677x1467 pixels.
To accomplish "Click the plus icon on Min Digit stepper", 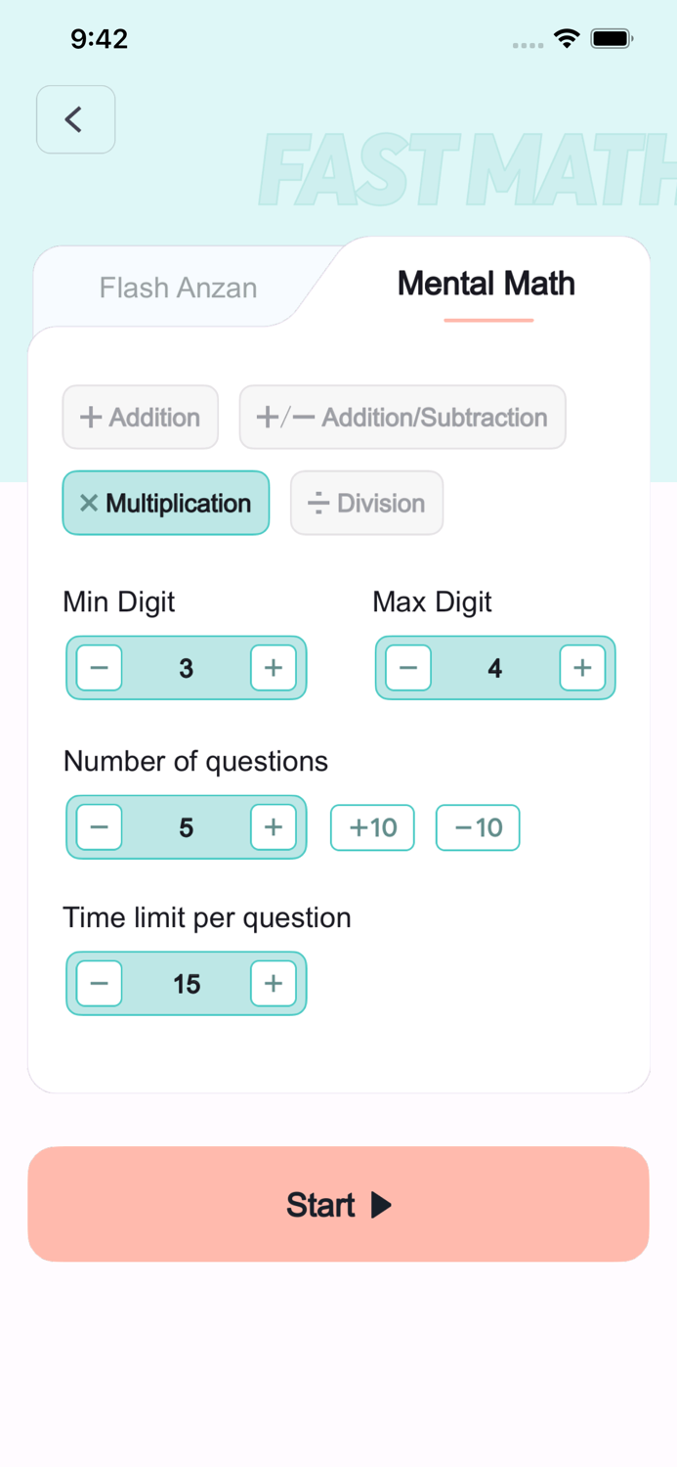I will coord(274,668).
